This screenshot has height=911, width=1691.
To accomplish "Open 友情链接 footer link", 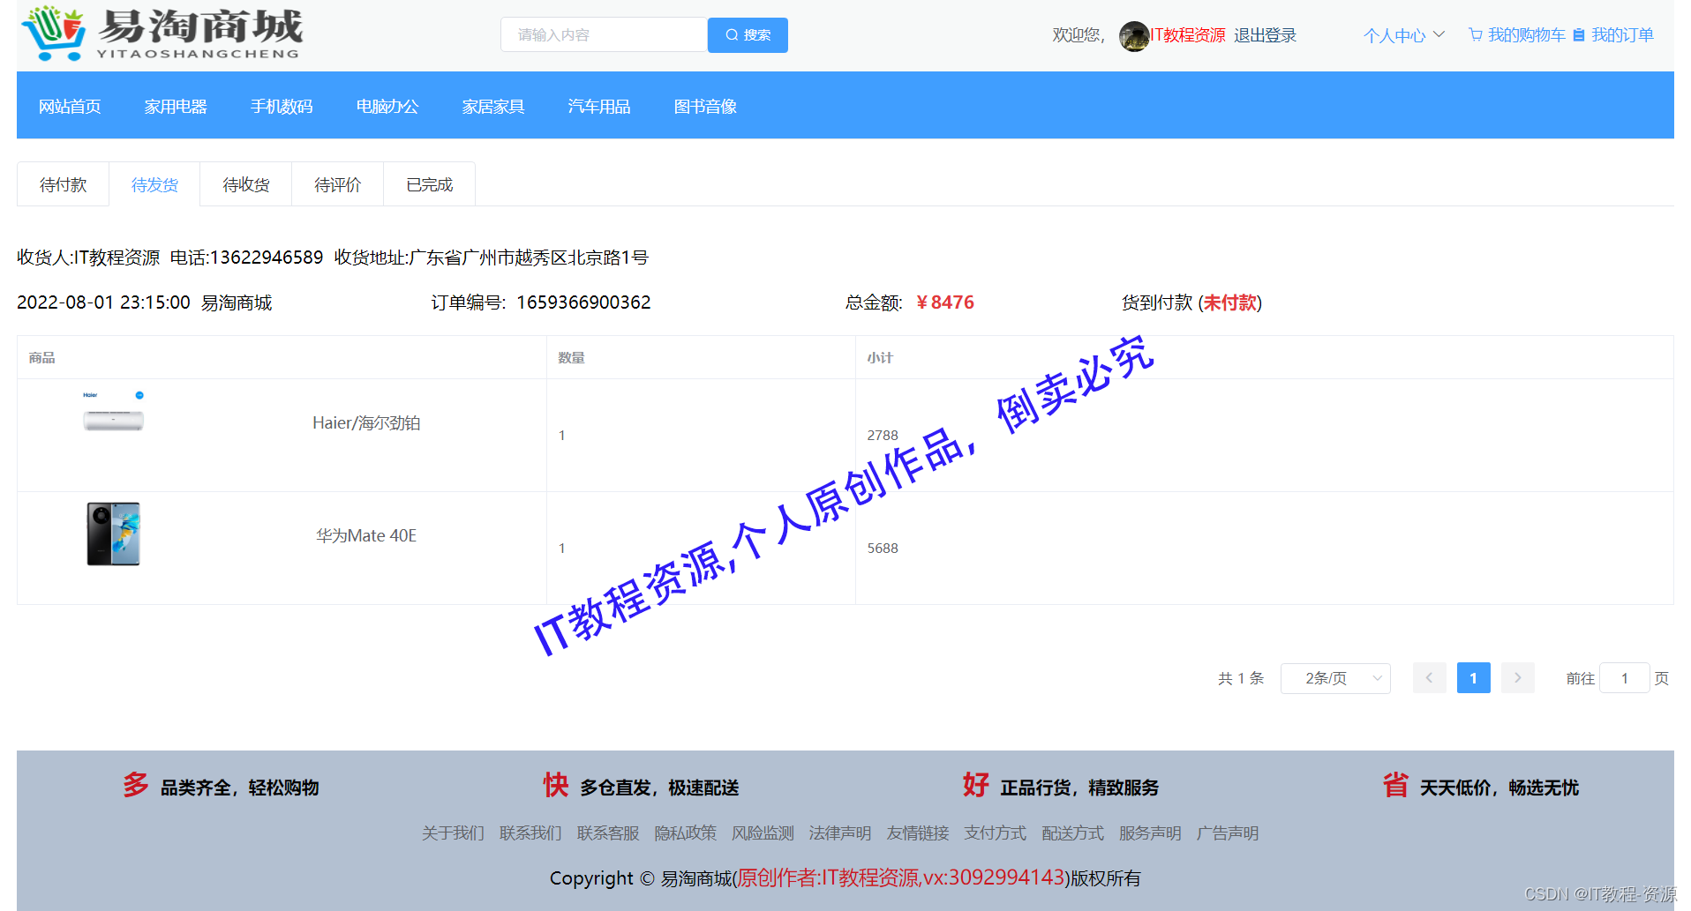I will tap(918, 833).
